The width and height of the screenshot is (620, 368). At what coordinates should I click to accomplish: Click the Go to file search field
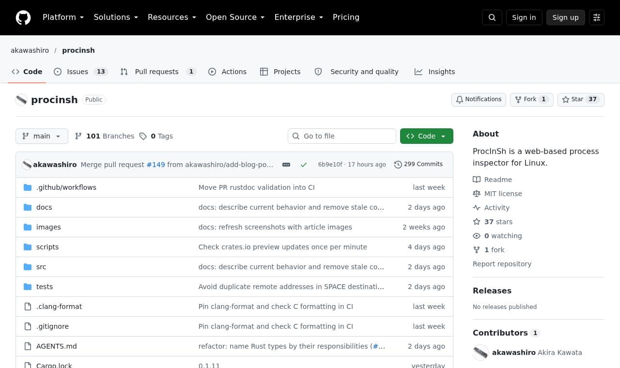[342, 136]
